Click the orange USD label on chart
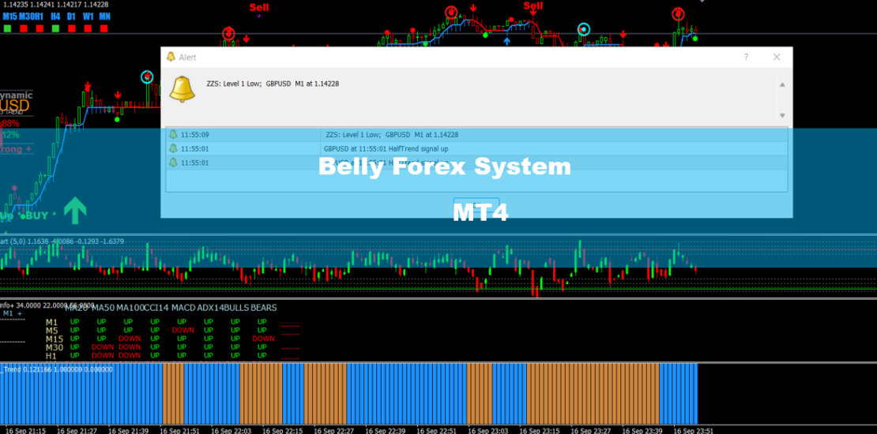Screen dimensions: 877x434 [x=15, y=106]
